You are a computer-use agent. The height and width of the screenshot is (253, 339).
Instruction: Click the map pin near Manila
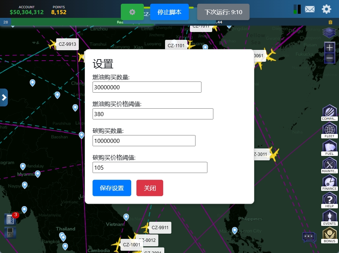[235, 230]
